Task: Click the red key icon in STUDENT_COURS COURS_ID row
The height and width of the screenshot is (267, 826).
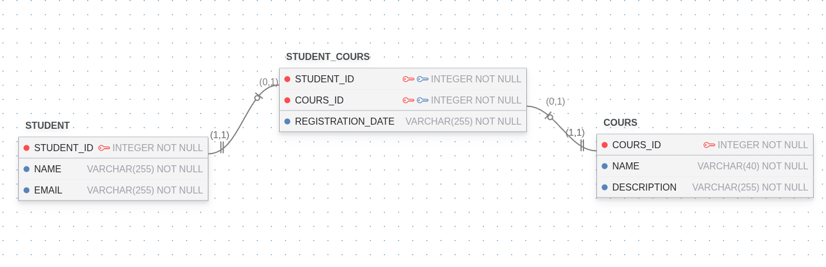Action: tap(409, 101)
